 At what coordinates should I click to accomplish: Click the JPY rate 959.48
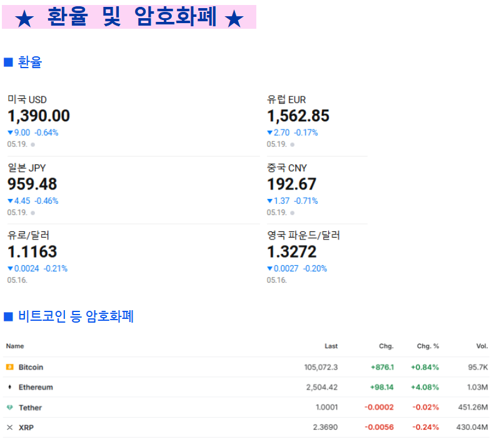point(33,184)
